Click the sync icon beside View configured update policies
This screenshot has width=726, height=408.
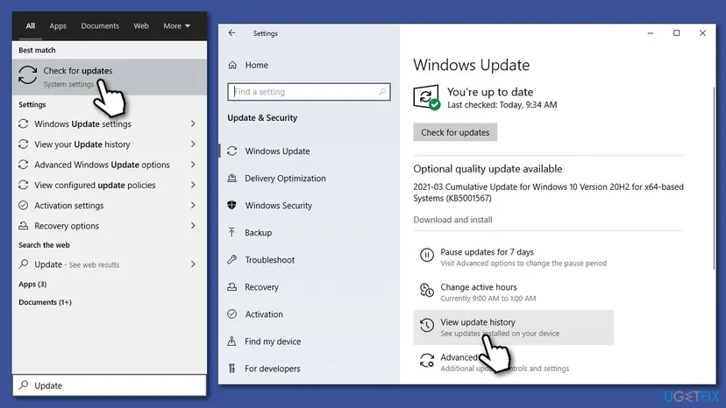[23, 185]
